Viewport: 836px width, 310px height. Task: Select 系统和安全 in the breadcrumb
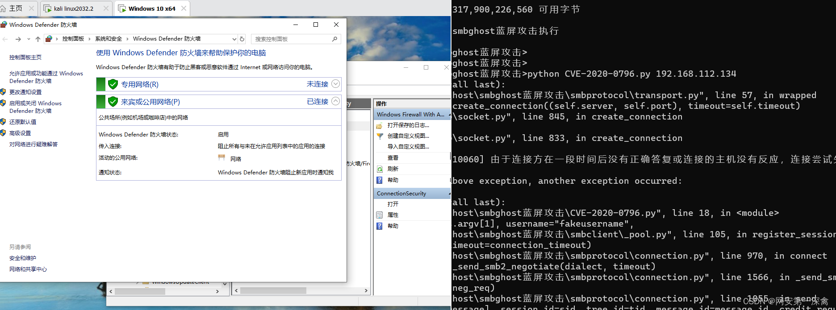click(109, 39)
